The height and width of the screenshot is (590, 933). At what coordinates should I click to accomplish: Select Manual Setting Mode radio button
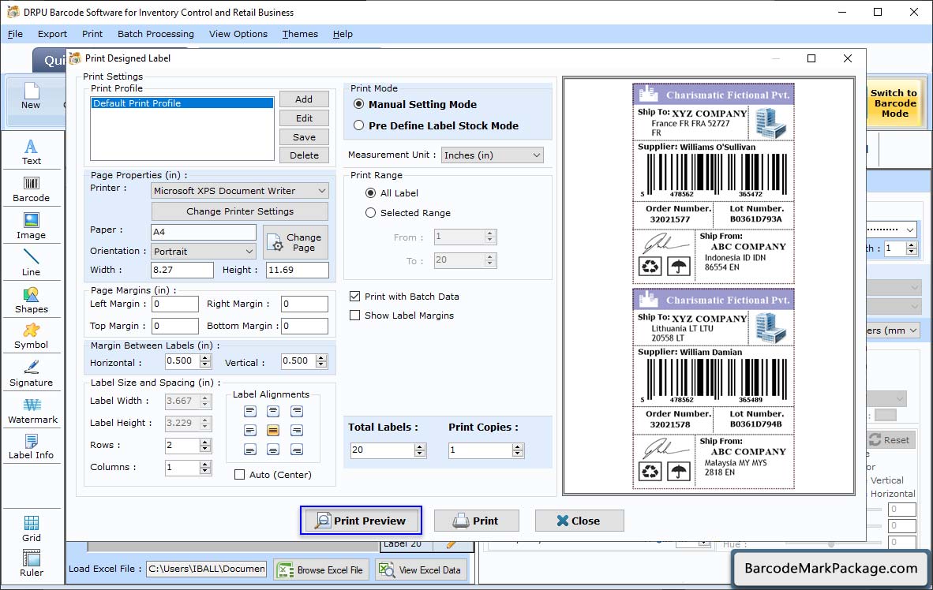pos(359,104)
